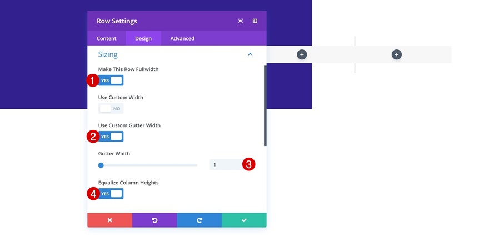489x247 pixels.
Task: Click the snap modal to sidebar icon
Action: click(x=255, y=21)
